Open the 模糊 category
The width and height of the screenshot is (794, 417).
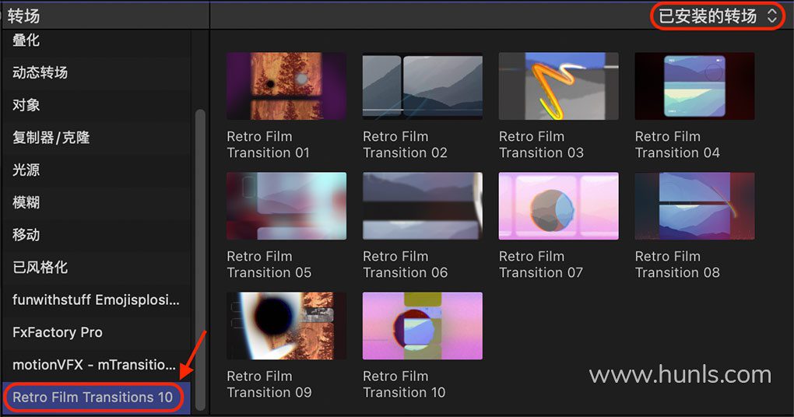(26, 202)
